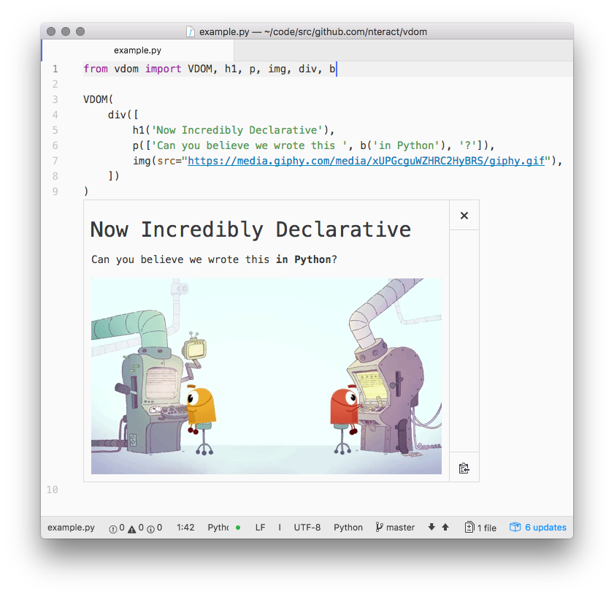614x597 pixels.
Task: Click line number 10 in gutter
Action: tap(52, 490)
